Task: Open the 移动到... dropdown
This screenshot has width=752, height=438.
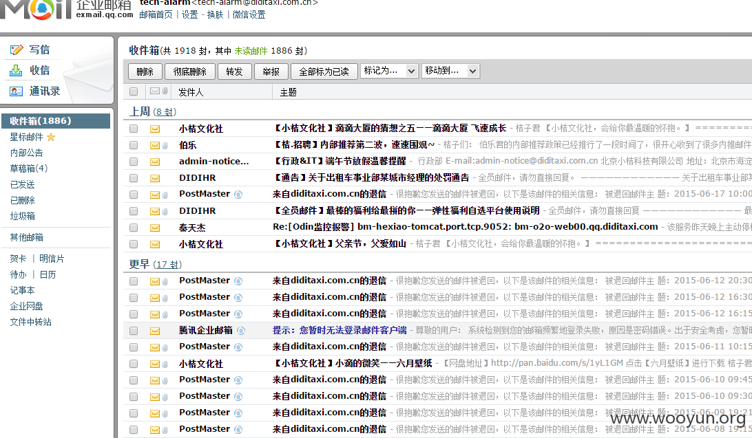Action: coord(450,71)
